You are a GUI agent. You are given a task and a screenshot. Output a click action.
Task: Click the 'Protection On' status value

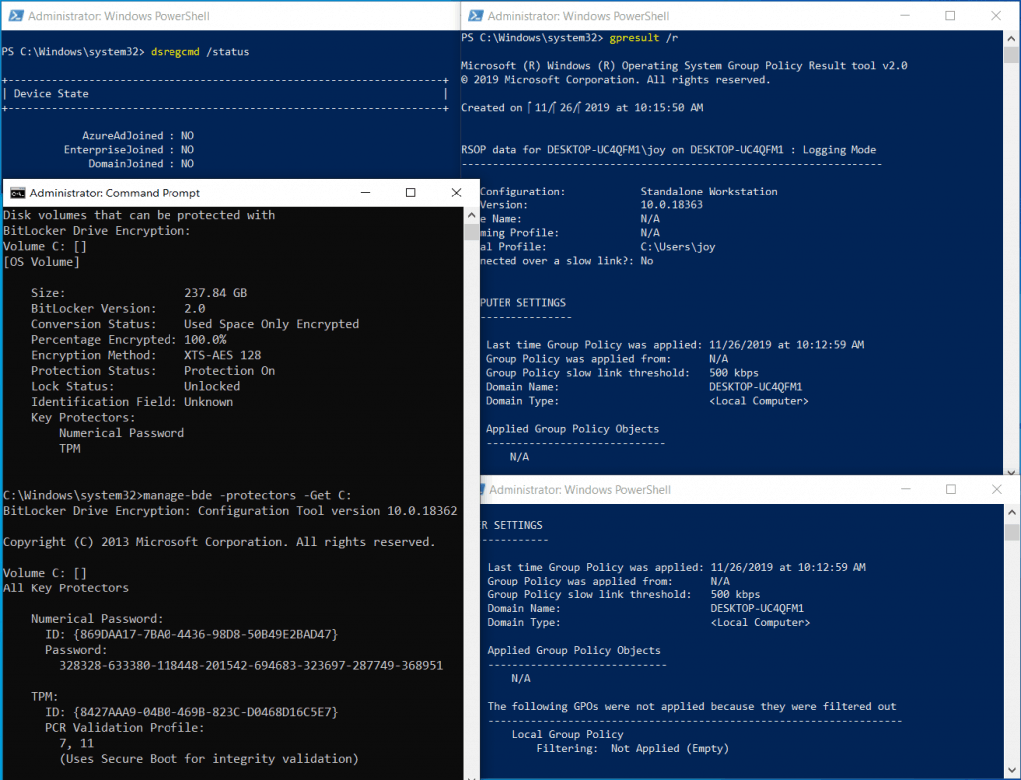pyautogui.click(x=230, y=371)
